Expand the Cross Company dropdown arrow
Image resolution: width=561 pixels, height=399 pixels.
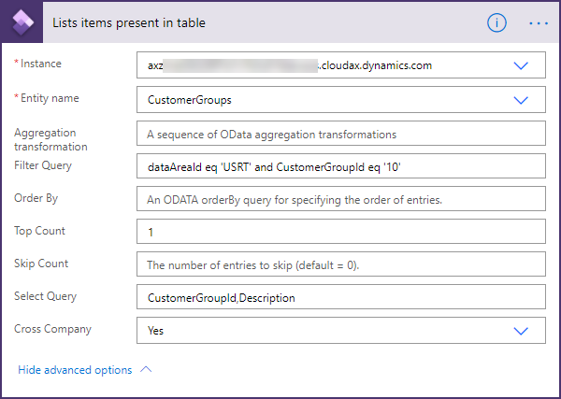tap(521, 331)
